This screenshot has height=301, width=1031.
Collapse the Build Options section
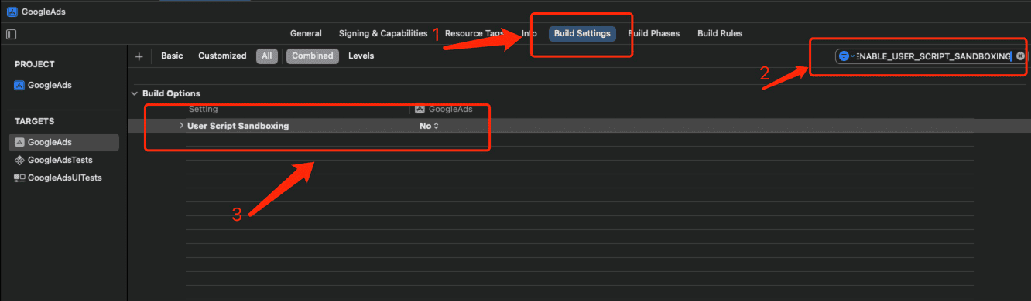pos(135,93)
